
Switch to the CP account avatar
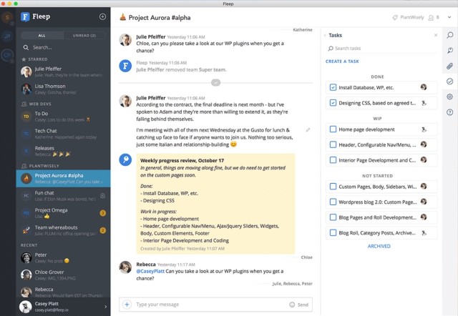click(7, 55)
